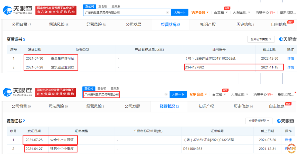Screen dimensions: 297x154
Task: Open 详情 for certificate D344127882
Action: coord(291,67)
